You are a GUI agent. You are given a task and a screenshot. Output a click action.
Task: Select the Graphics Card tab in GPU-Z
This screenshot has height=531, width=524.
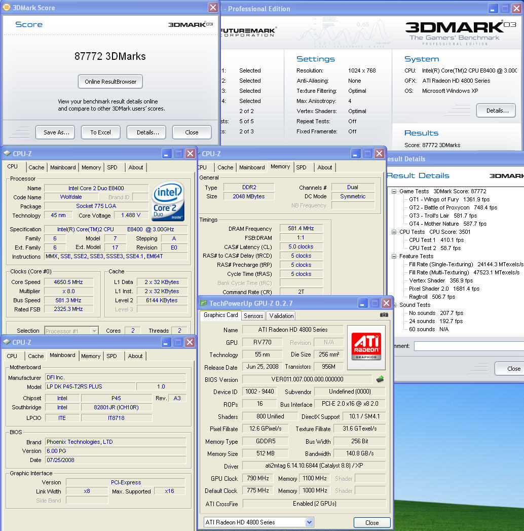click(x=220, y=315)
